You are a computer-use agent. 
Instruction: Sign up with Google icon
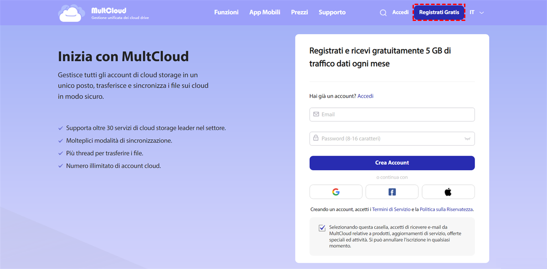336,192
